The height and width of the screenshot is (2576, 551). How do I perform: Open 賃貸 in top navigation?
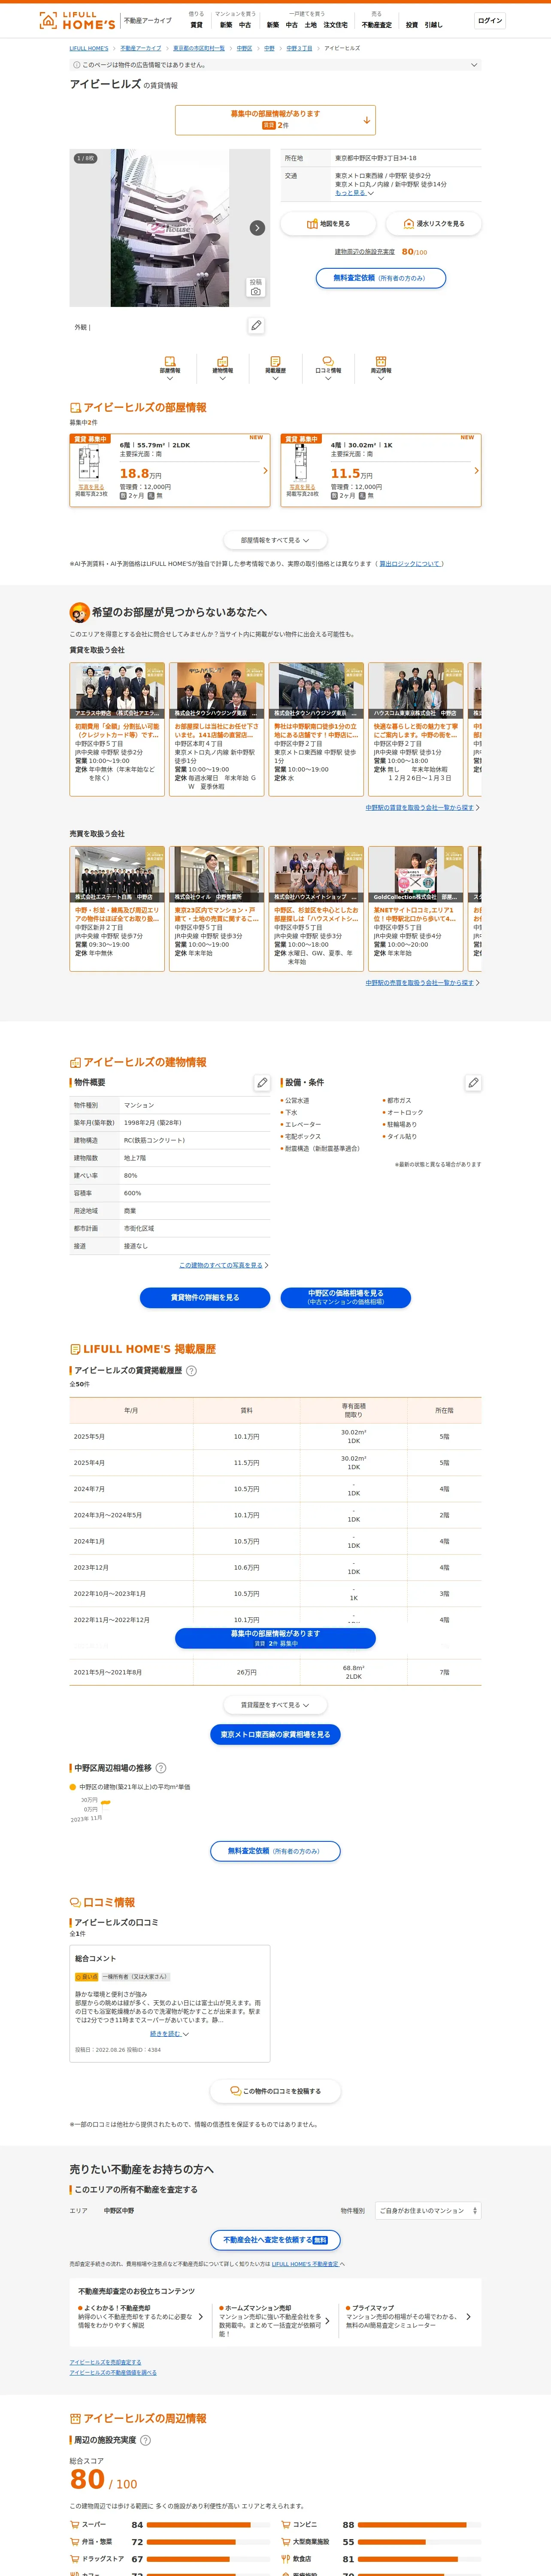point(196,25)
